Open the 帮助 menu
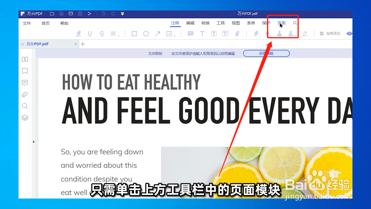Image resolution: width=371 pixels, height=209 pixels. pos(64,23)
